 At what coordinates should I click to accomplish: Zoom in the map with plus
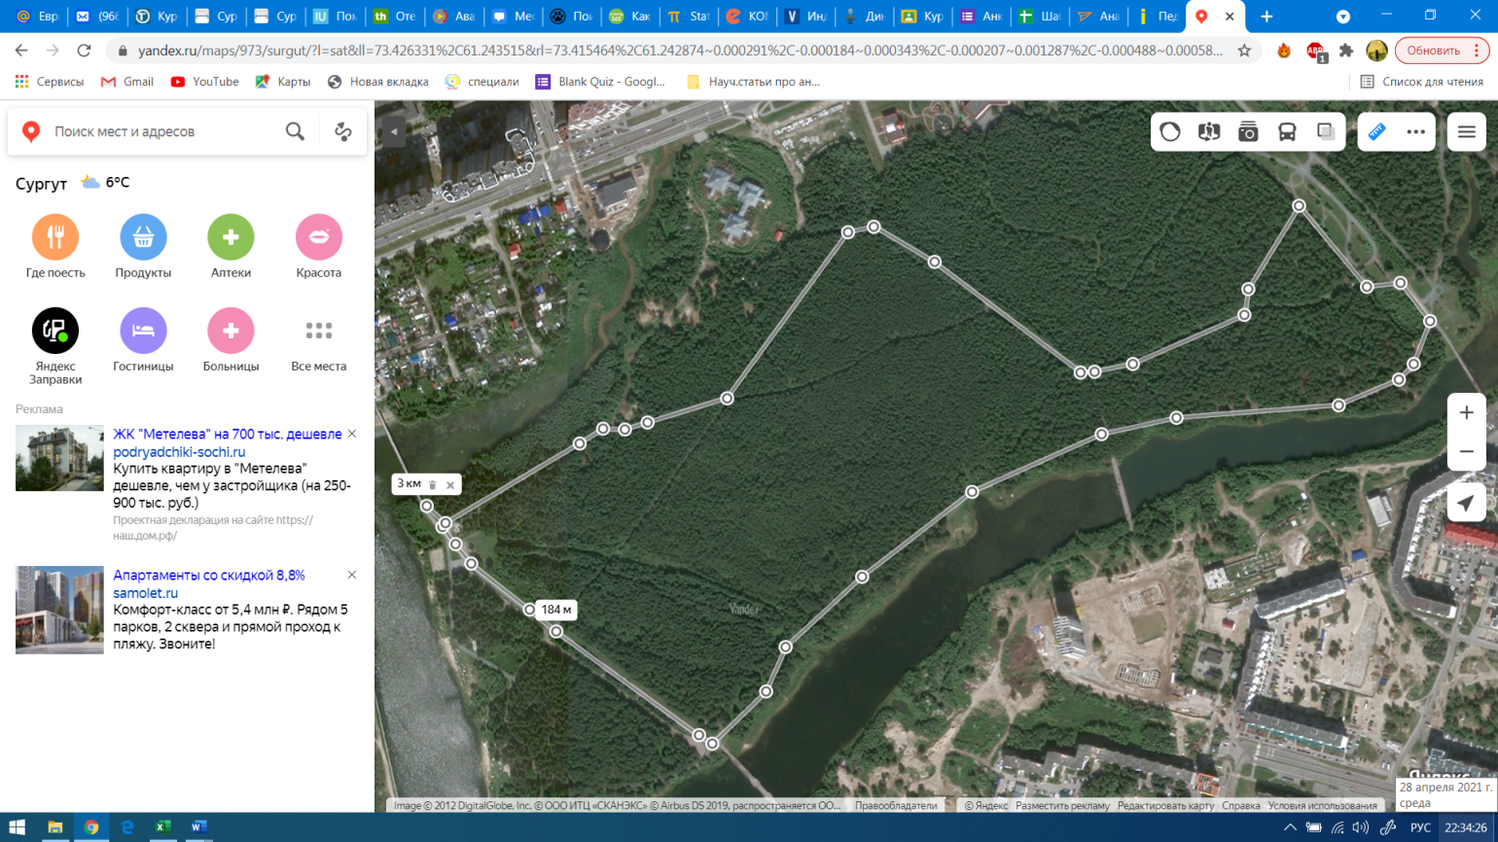tap(1467, 413)
